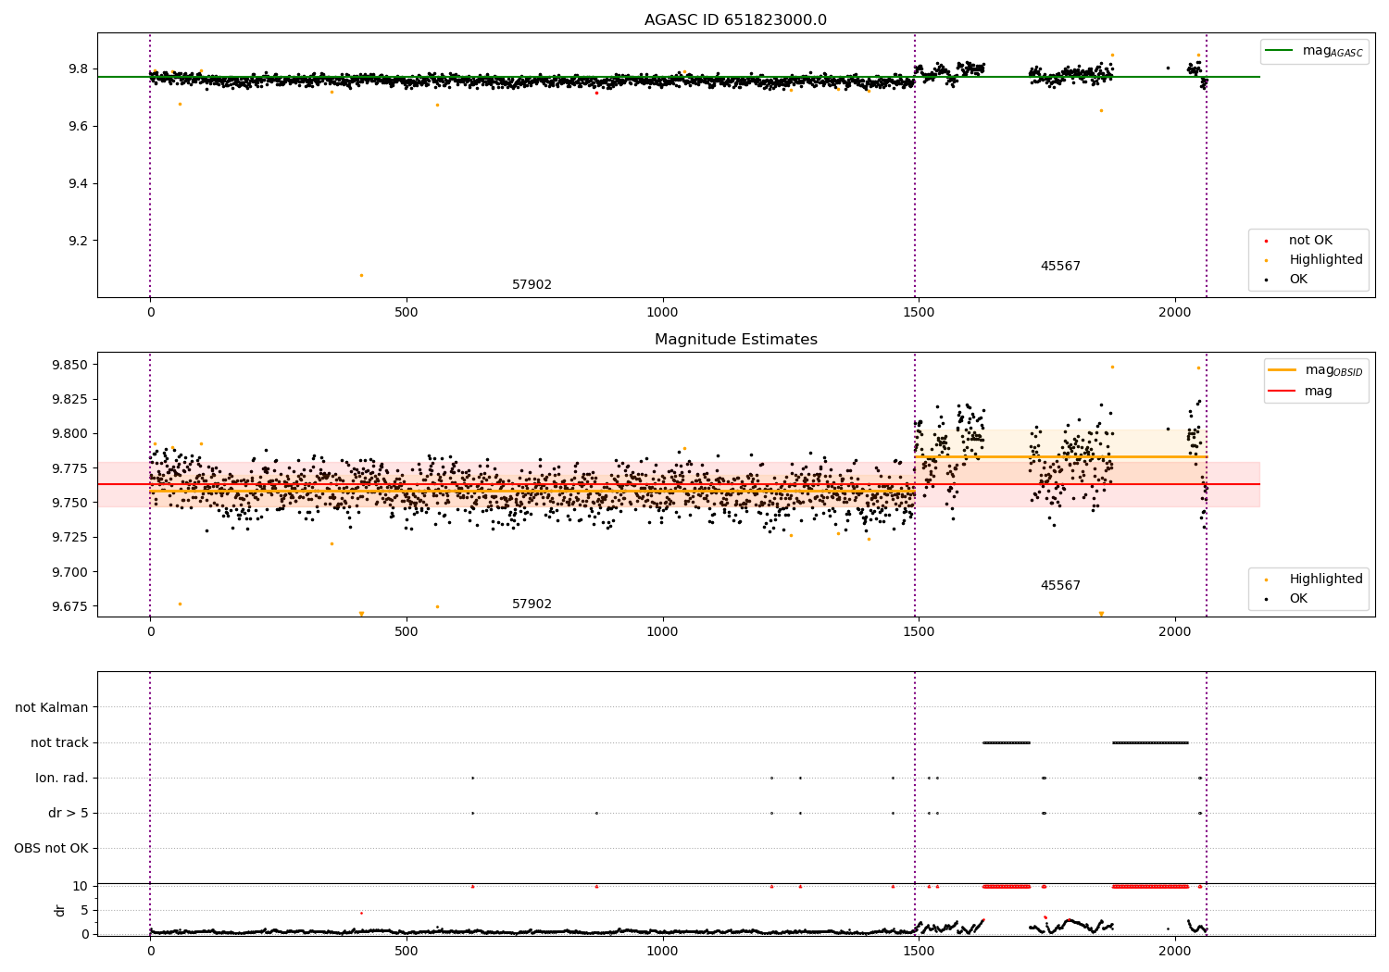Click the 10 tick on the dr axis
This screenshot has width=1389, height=972.
coord(81,887)
